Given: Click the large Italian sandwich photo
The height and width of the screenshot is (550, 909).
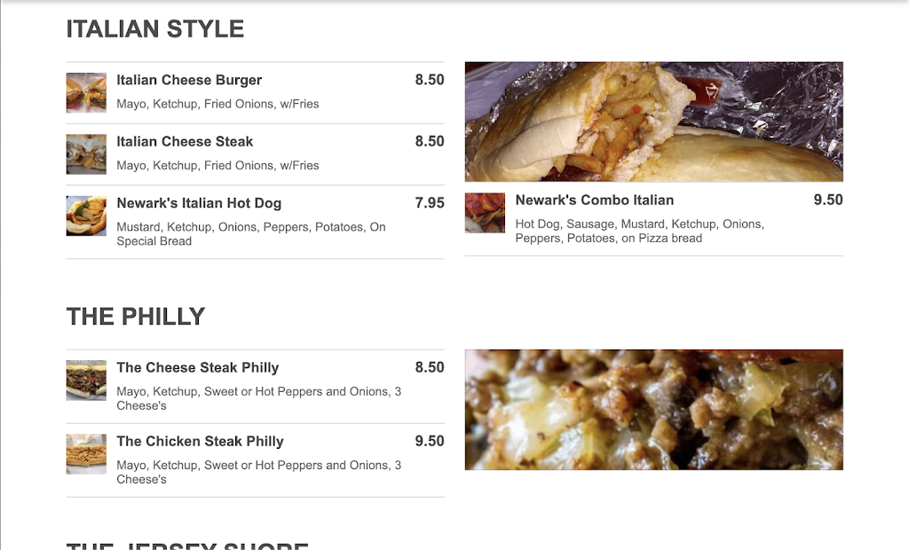Looking at the screenshot, I should [x=653, y=122].
